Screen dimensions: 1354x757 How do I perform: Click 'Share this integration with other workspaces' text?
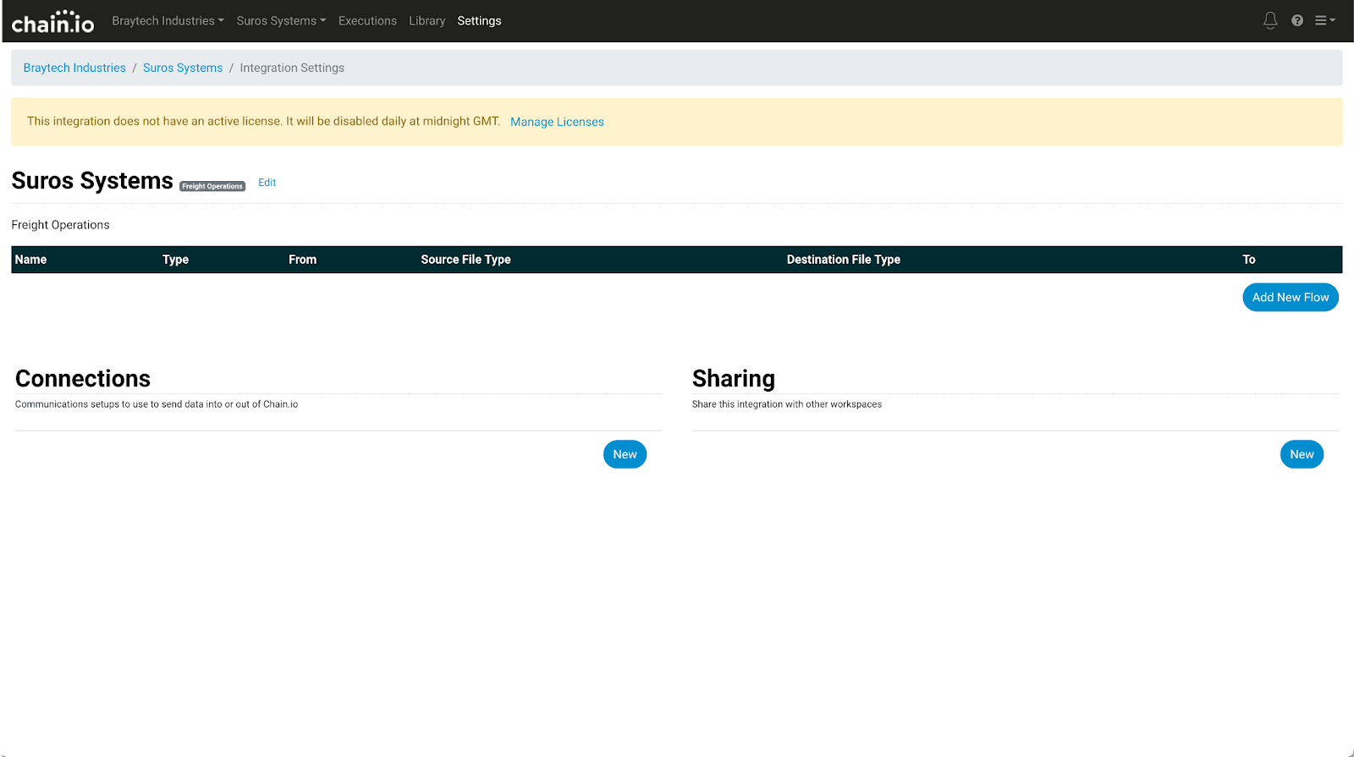coord(786,404)
